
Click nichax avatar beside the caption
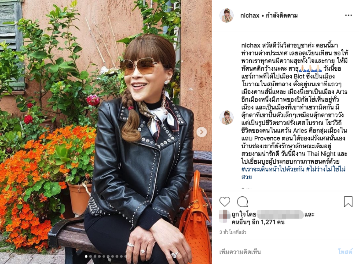click(226, 117)
